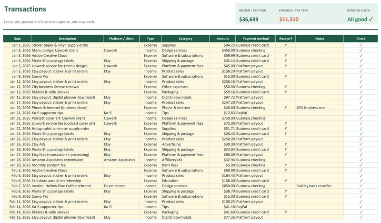Select the Bank fees category cell
The width and height of the screenshot is (381, 223).
point(185,165)
